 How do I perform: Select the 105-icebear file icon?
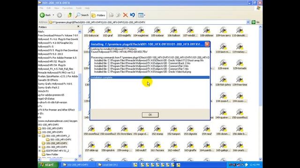(x=157, y=32)
